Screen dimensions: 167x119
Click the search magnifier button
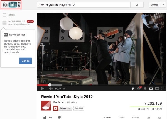coord(137,5)
